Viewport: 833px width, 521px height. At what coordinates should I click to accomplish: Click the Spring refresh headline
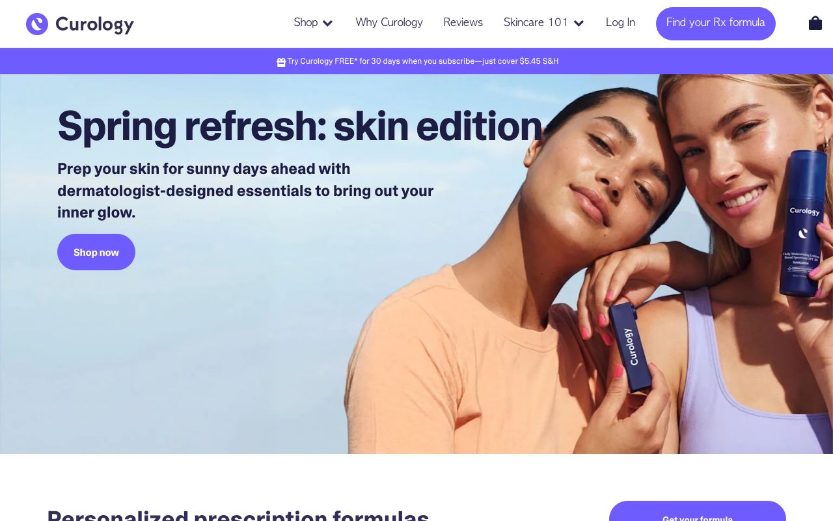coord(299,126)
